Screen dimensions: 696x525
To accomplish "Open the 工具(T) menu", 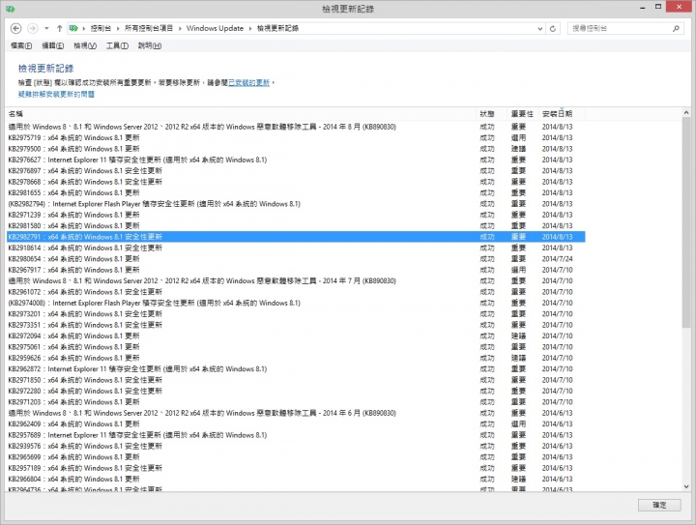I will click(x=117, y=45).
